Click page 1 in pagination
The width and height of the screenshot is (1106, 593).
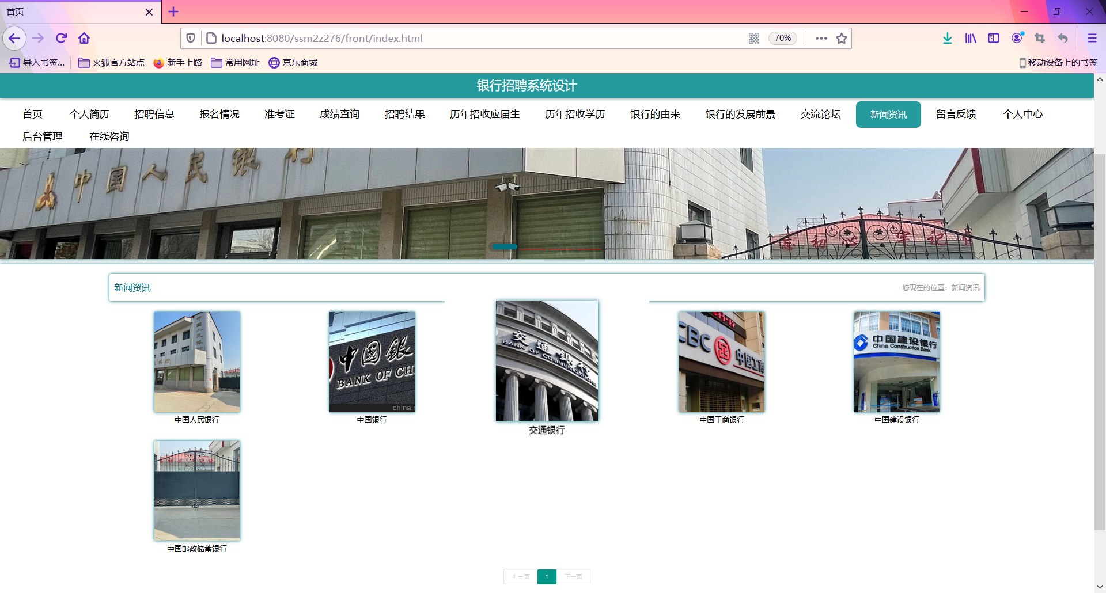(x=547, y=576)
